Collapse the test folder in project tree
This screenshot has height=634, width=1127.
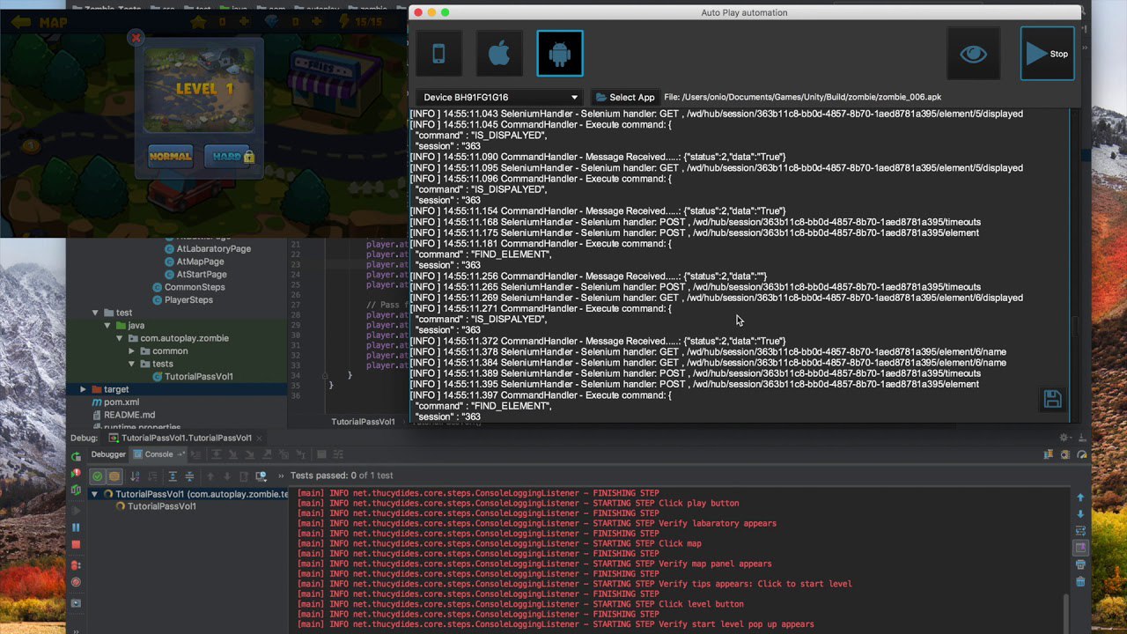(x=96, y=313)
